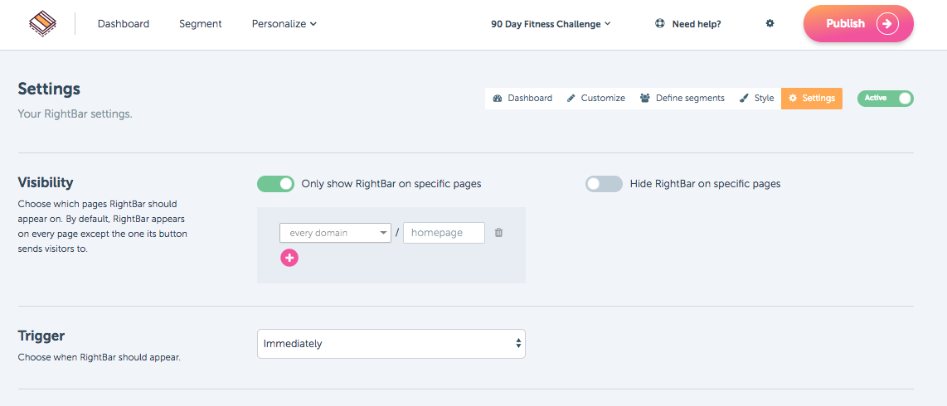Delete the page rule with trash icon
This screenshot has width=947, height=406.
pyautogui.click(x=498, y=232)
